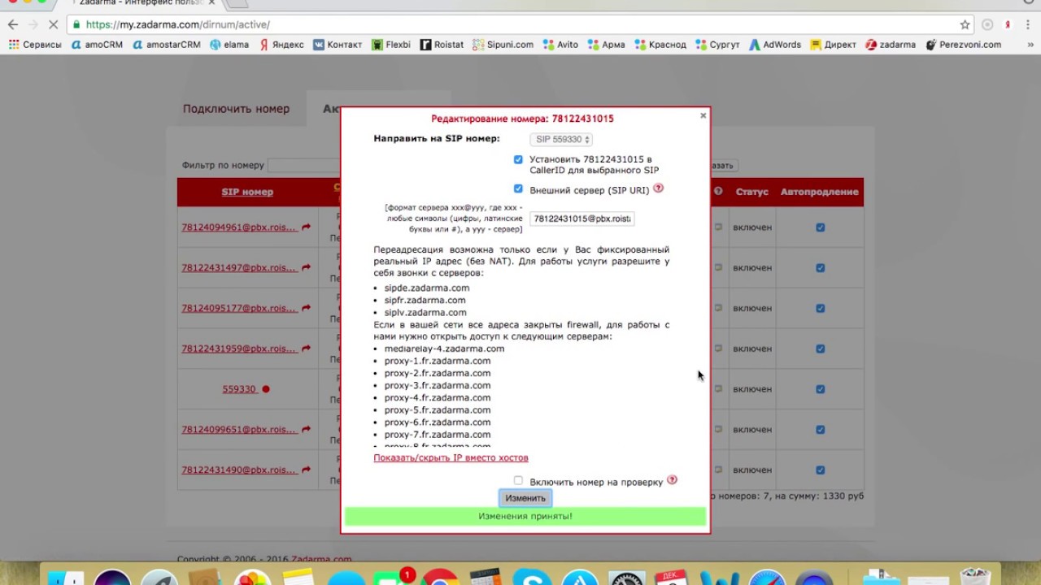Close the number editing dialog
Viewport: 1041px width, 585px height.
click(703, 115)
